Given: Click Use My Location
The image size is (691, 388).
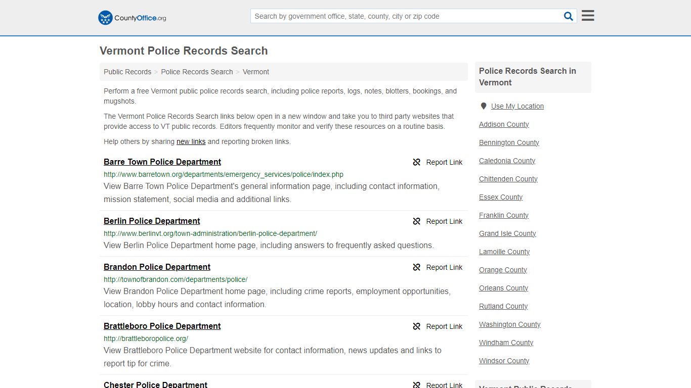Looking at the screenshot, I should [517, 106].
